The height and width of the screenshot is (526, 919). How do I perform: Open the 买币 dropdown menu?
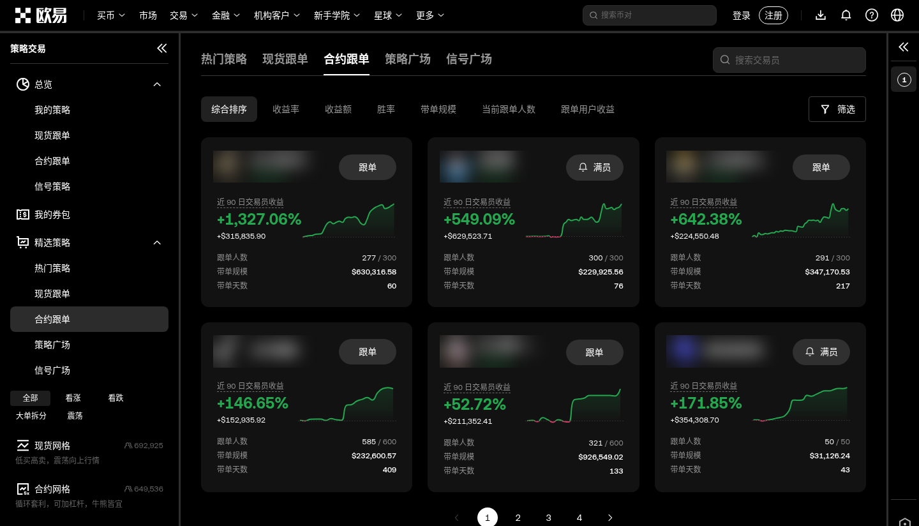tap(111, 15)
